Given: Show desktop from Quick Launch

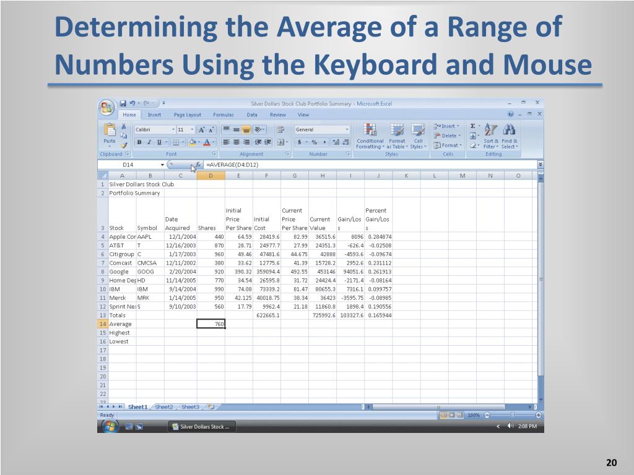Looking at the screenshot, I should click(x=129, y=427).
